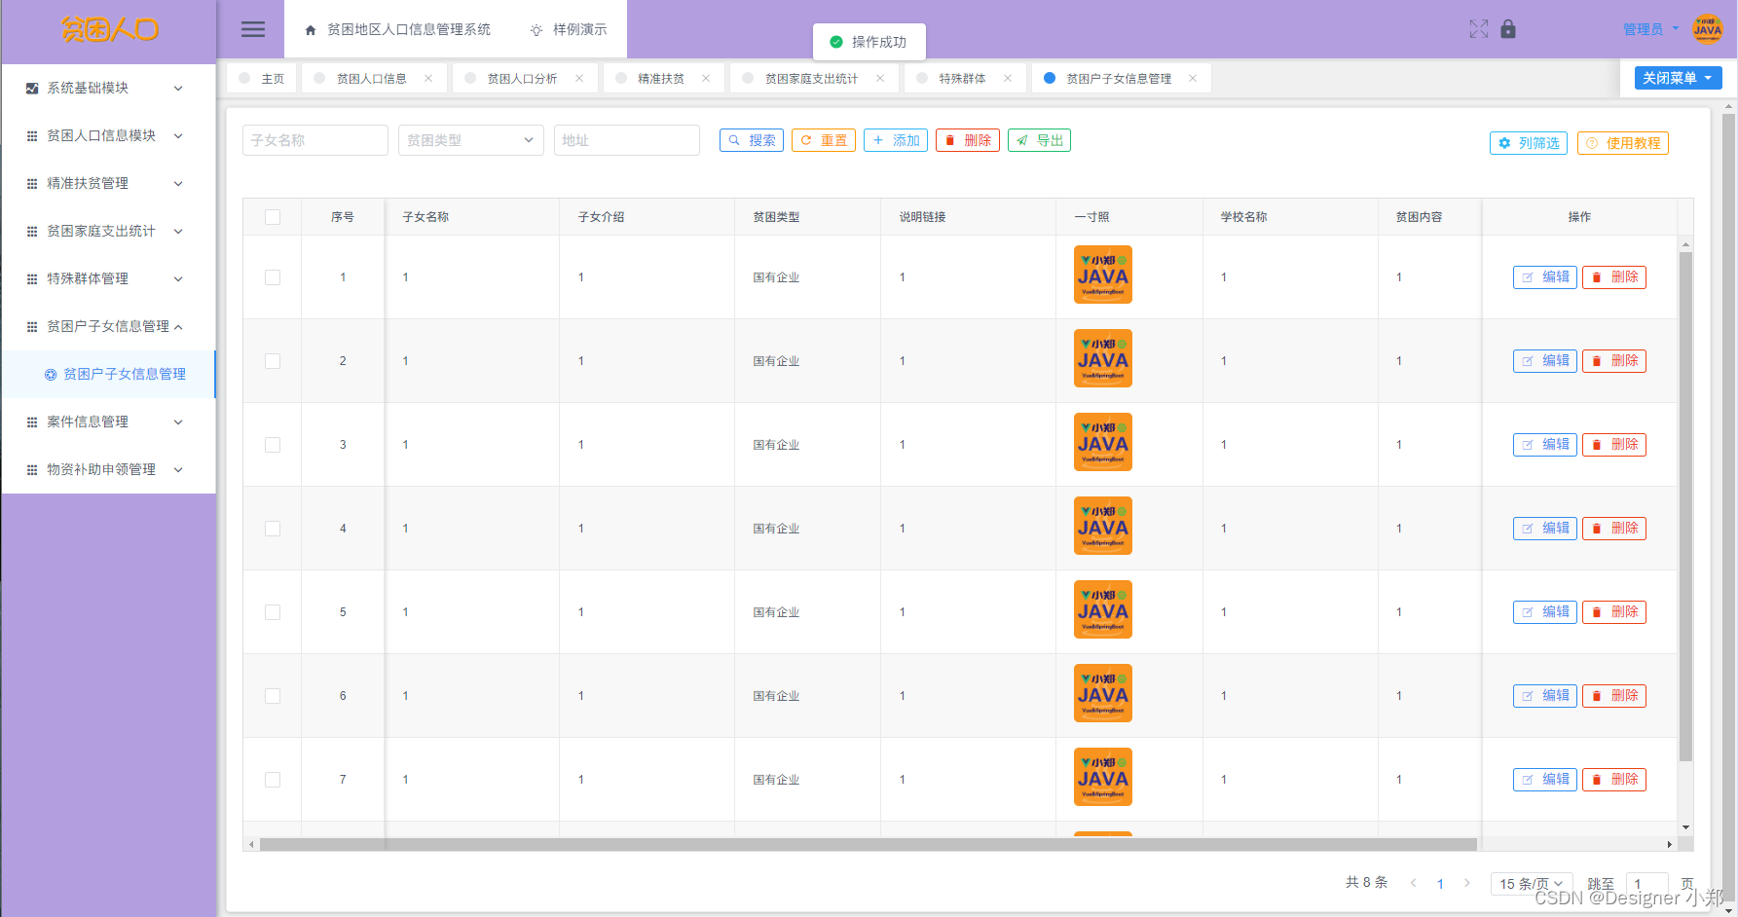1738x917 pixels.
Task: Click 系统基础模块 menu icon
Action: pos(32,89)
